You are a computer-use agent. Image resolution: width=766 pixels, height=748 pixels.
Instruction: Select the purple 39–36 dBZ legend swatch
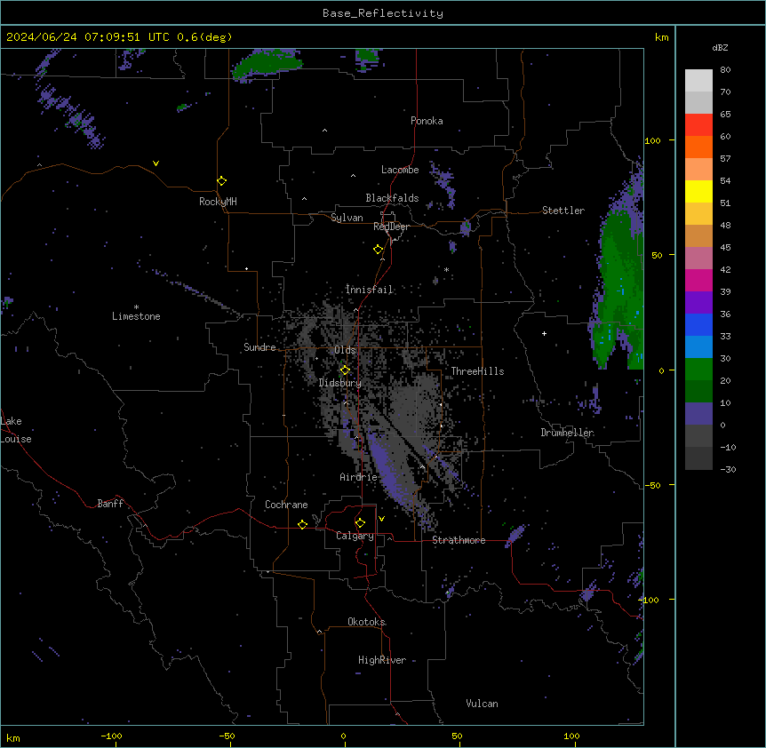698,302
